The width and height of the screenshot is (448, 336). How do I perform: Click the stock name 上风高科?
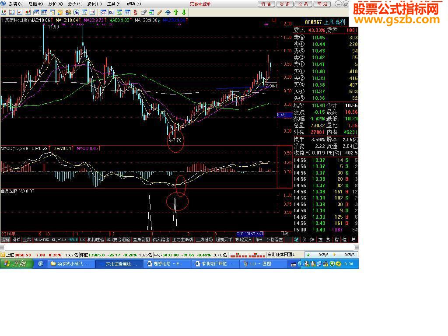[x=335, y=22]
